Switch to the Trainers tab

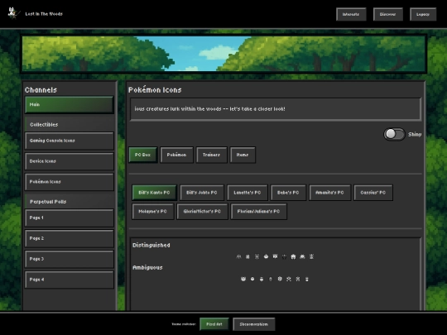[x=211, y=155]
